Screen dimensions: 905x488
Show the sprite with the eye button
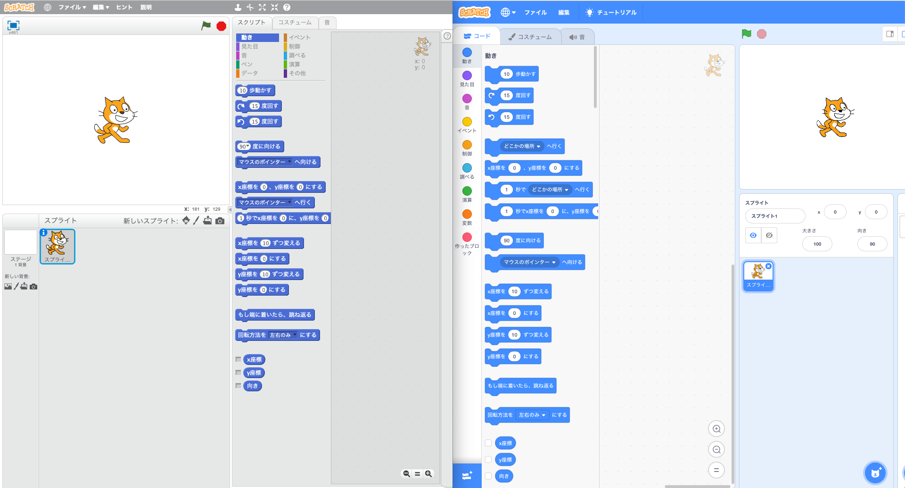tap(753, 235)
